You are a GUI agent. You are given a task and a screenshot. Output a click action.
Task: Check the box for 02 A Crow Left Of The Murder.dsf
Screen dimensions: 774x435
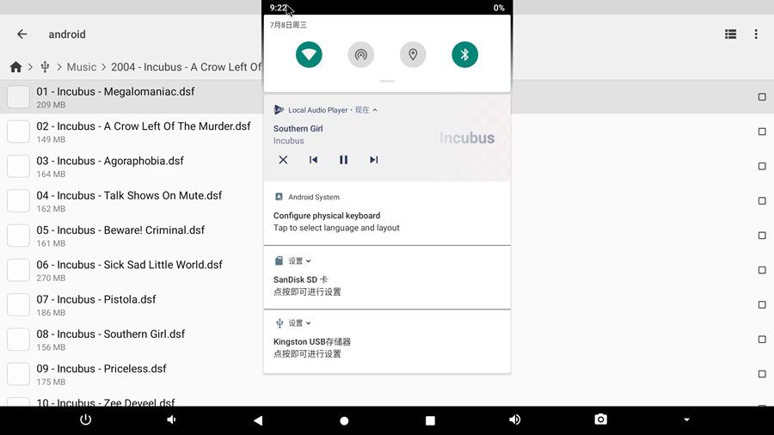click(762, 132)
